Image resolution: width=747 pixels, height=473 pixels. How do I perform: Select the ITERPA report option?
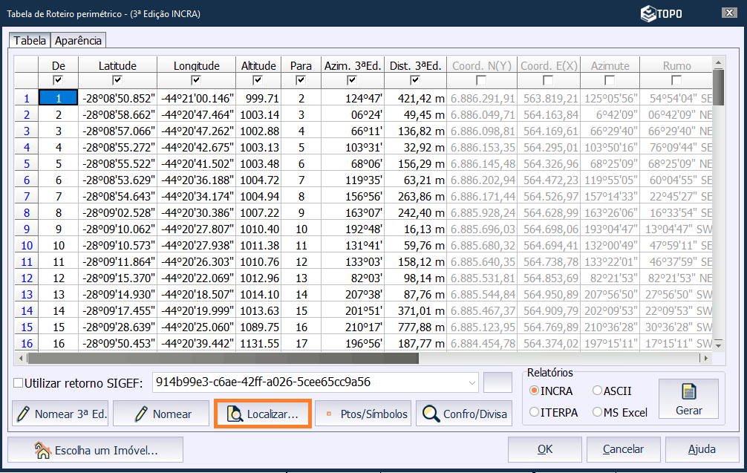click(x=534, y=412)
